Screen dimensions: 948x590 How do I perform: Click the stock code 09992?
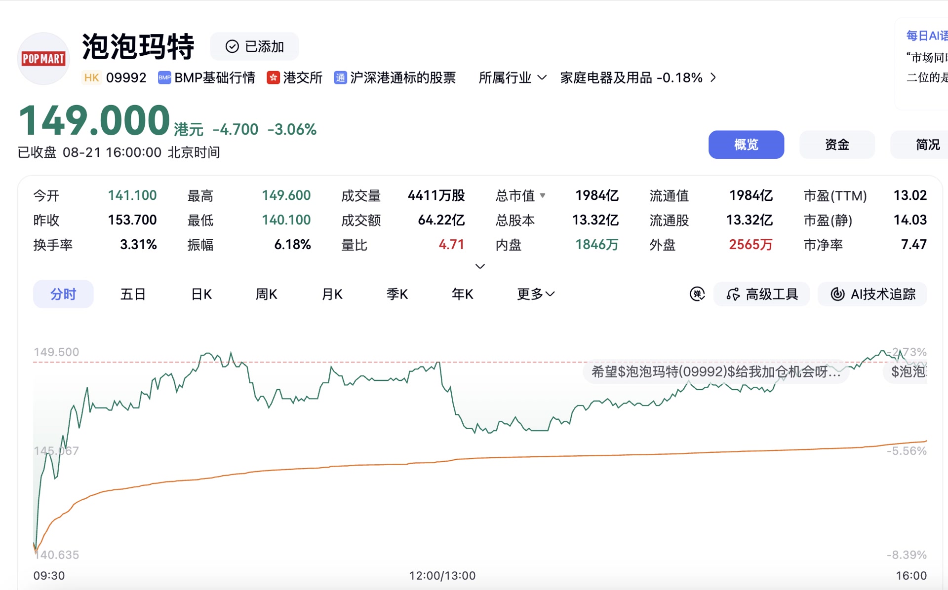click(x=126, y=78)
